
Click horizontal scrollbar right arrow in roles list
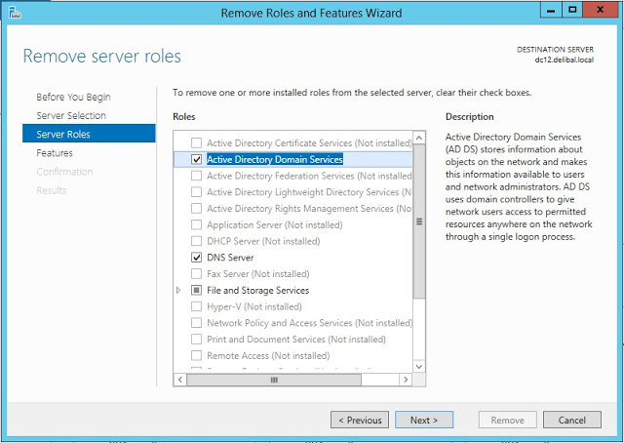(407, 379)
